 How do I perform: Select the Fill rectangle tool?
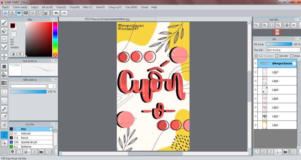click(x=4, y=67)
